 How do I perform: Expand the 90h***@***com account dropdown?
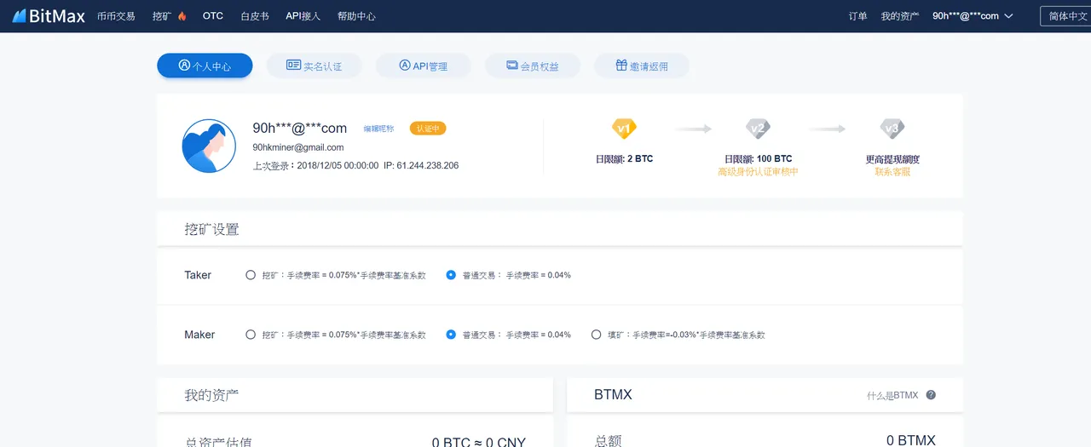(x=973, y=16)
